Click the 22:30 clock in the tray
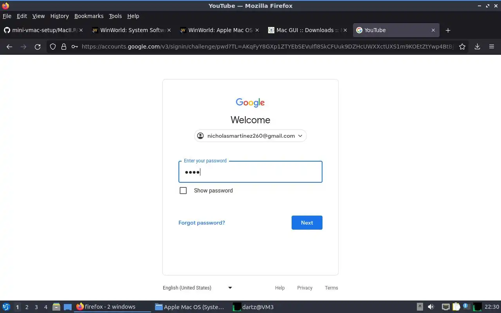This screenshot has width=501, height=313. click(492, 307)
